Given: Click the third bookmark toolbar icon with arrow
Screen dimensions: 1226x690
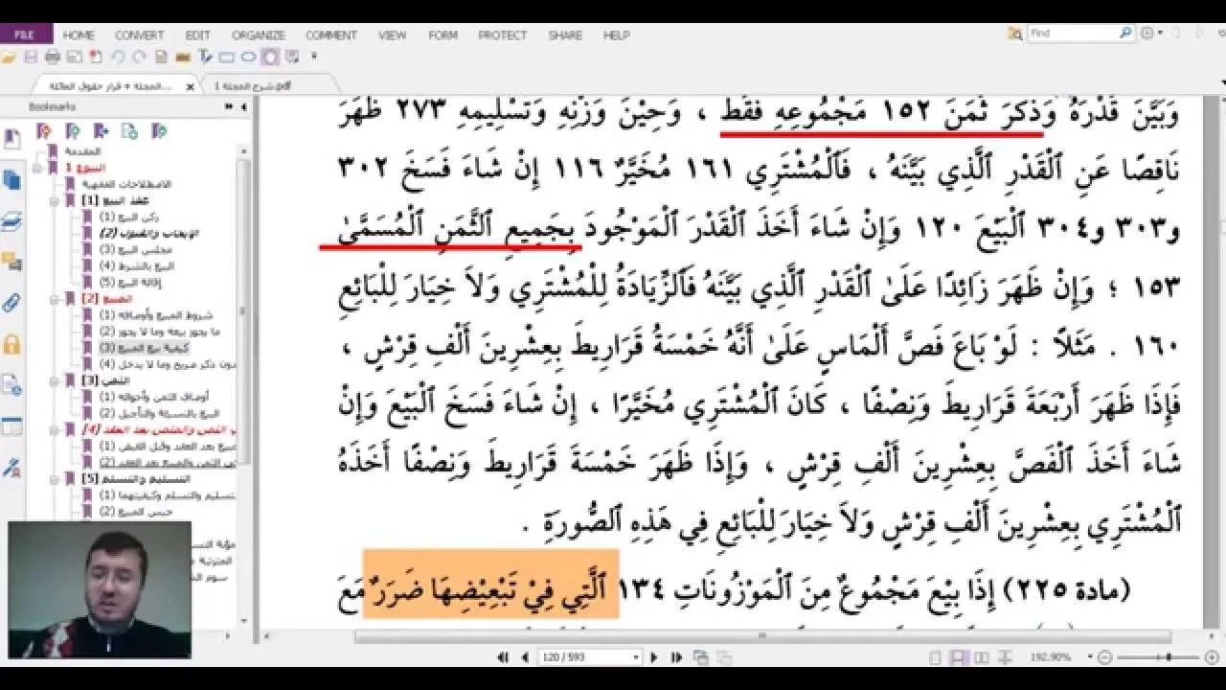Looking at the screenshot, I should click(101, 131).
